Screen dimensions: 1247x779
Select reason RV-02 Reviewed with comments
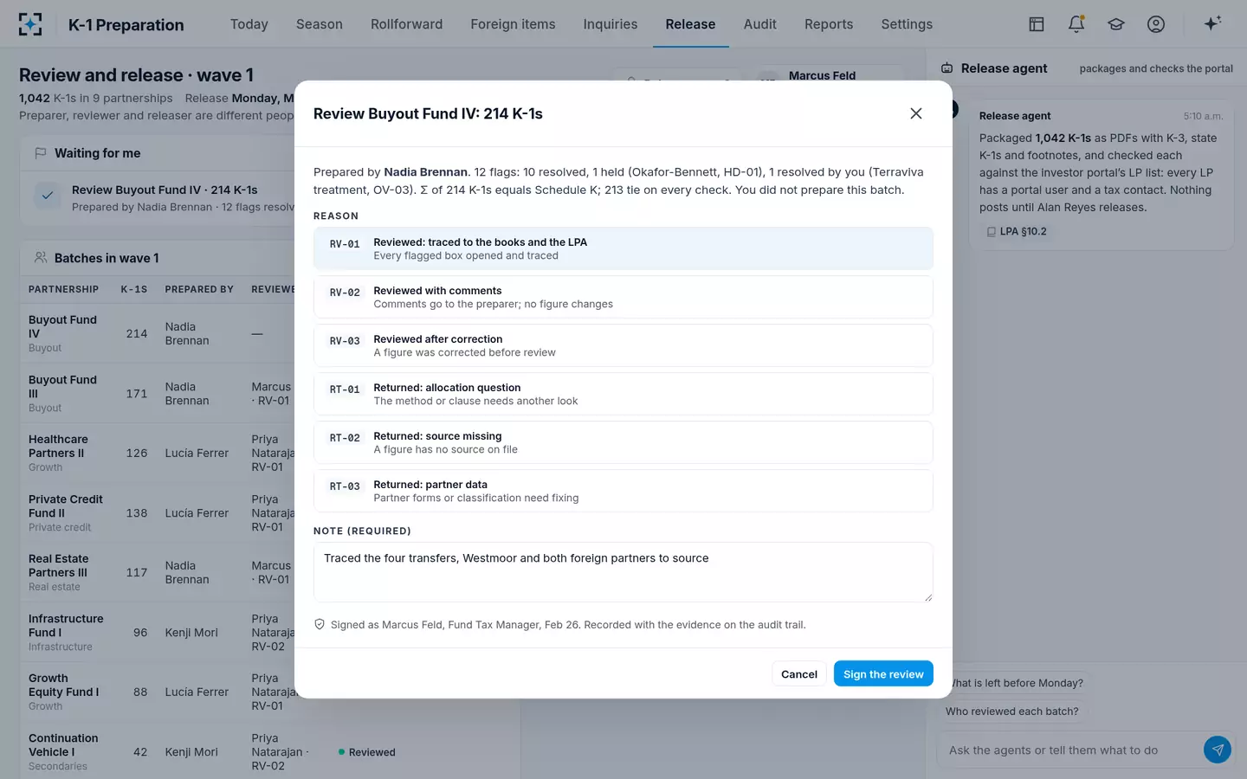coord(623,297)
